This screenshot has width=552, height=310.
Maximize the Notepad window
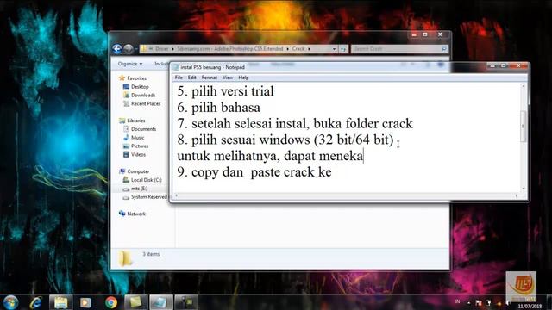504,65
